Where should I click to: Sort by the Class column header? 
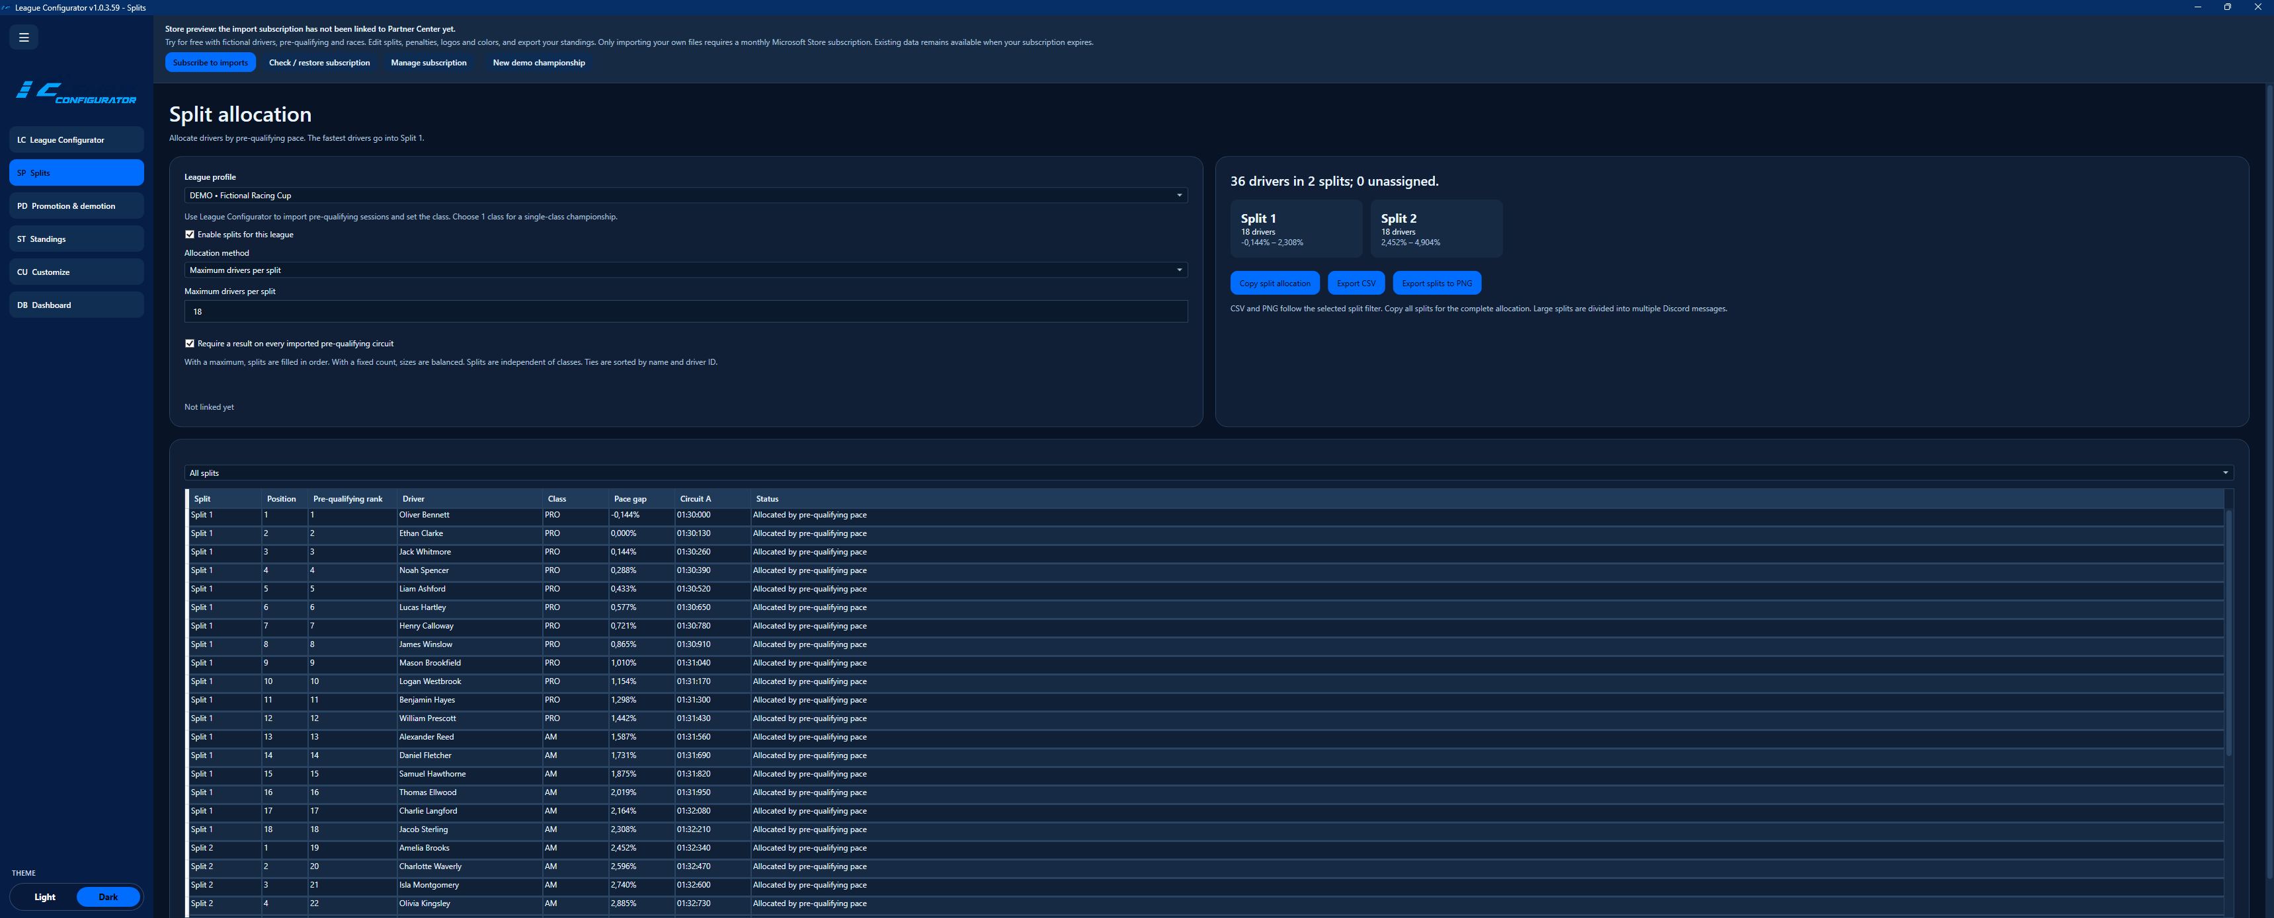[575, 499]
